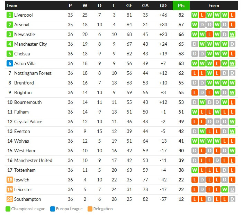
Task: Open the Arsenal team link
Action: pos(22,25)
